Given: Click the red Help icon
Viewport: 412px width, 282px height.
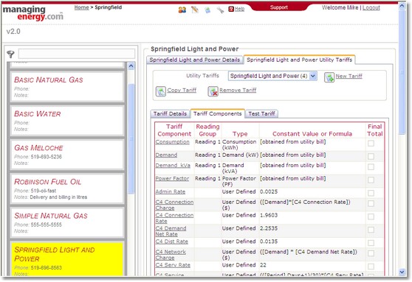Looking at the screenshot, I should click(231, 9).
